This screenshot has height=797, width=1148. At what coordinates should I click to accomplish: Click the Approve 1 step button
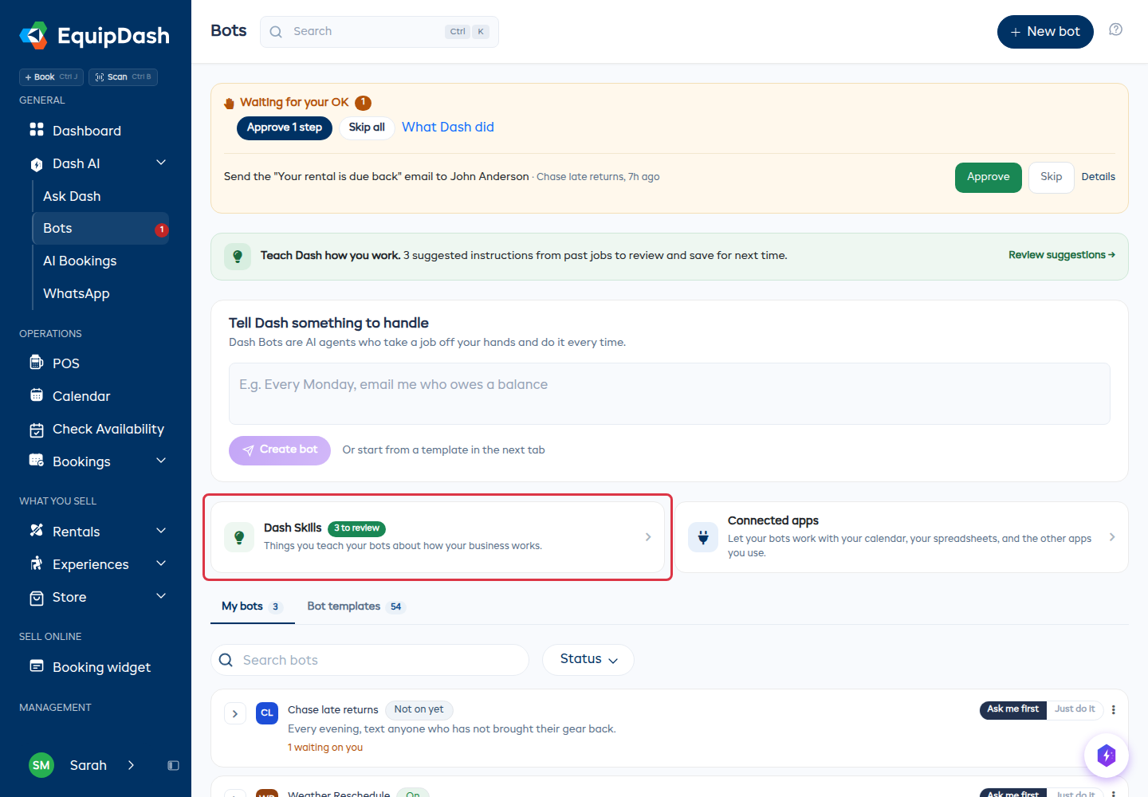pyautogui.click(x=285, y=128)
